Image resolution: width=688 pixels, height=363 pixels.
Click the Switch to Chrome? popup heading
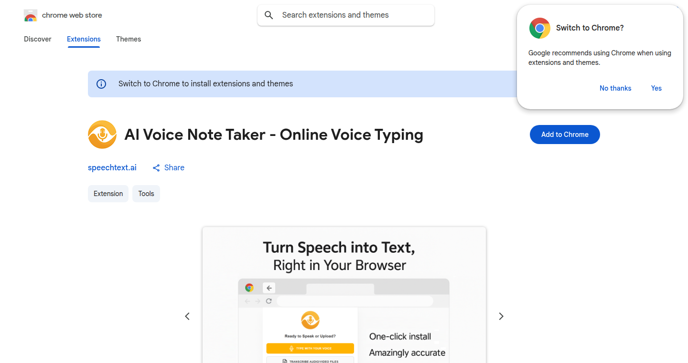coord(590,28)
